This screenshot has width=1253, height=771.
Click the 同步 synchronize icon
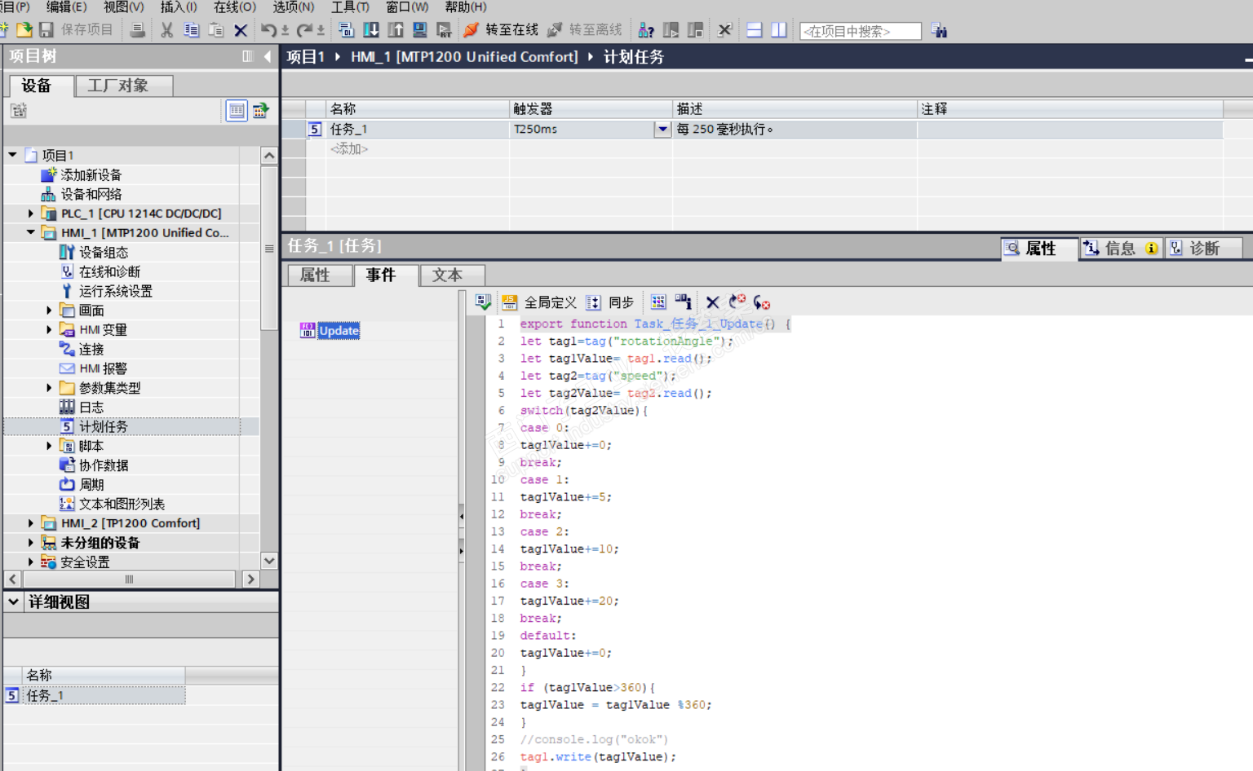coord(594,302)
